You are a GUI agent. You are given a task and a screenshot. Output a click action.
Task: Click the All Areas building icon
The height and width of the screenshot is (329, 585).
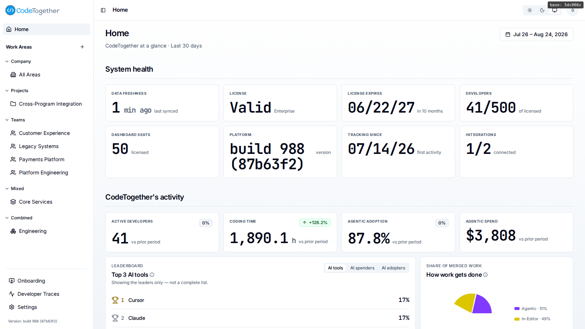pyautogui.click(x=13, y=75)
